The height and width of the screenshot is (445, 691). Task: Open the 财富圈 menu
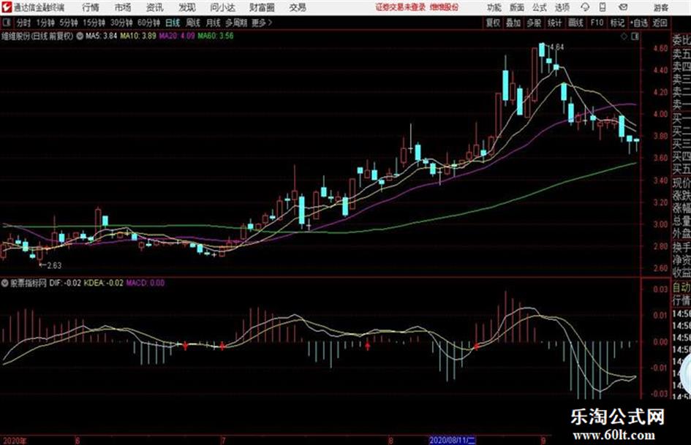click(x=262, y=7)
